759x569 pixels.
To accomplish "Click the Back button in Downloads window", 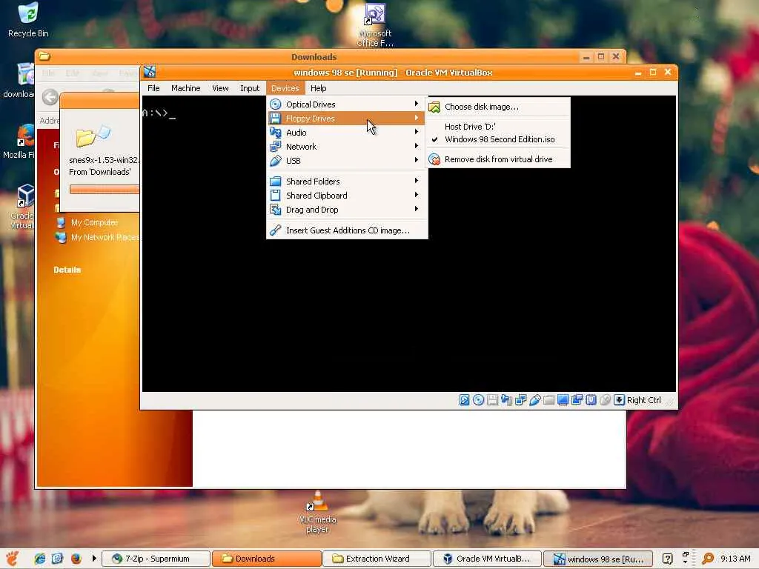I will pyautogui.click(x=50, y=97).
